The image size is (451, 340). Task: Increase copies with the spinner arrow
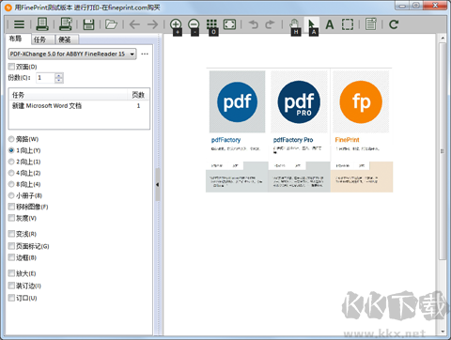click(x=59, y=75)
